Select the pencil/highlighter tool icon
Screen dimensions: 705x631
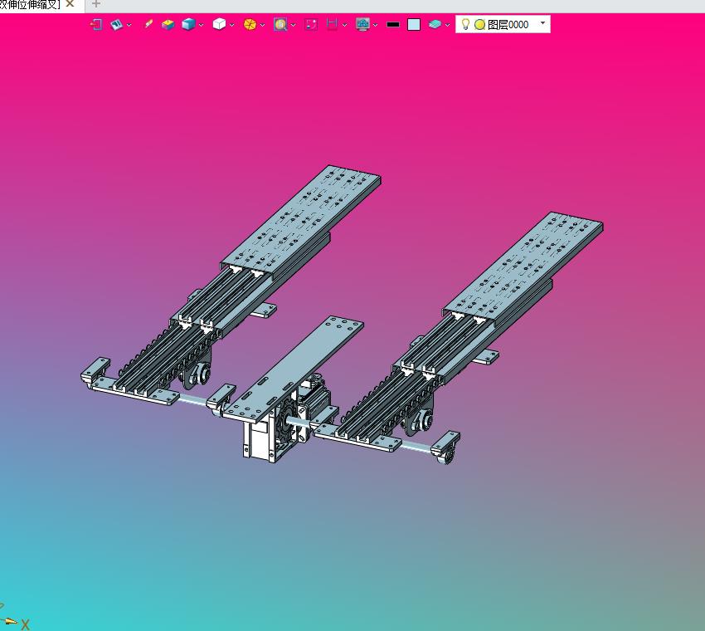(x=148, y=24)
